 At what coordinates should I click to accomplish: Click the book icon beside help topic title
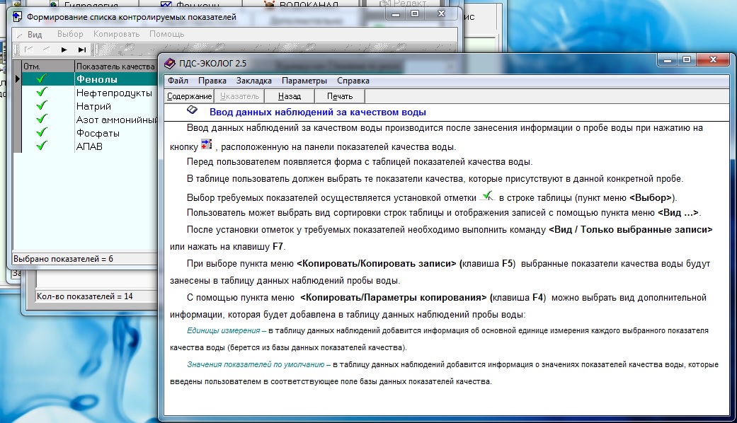(192, 111)
